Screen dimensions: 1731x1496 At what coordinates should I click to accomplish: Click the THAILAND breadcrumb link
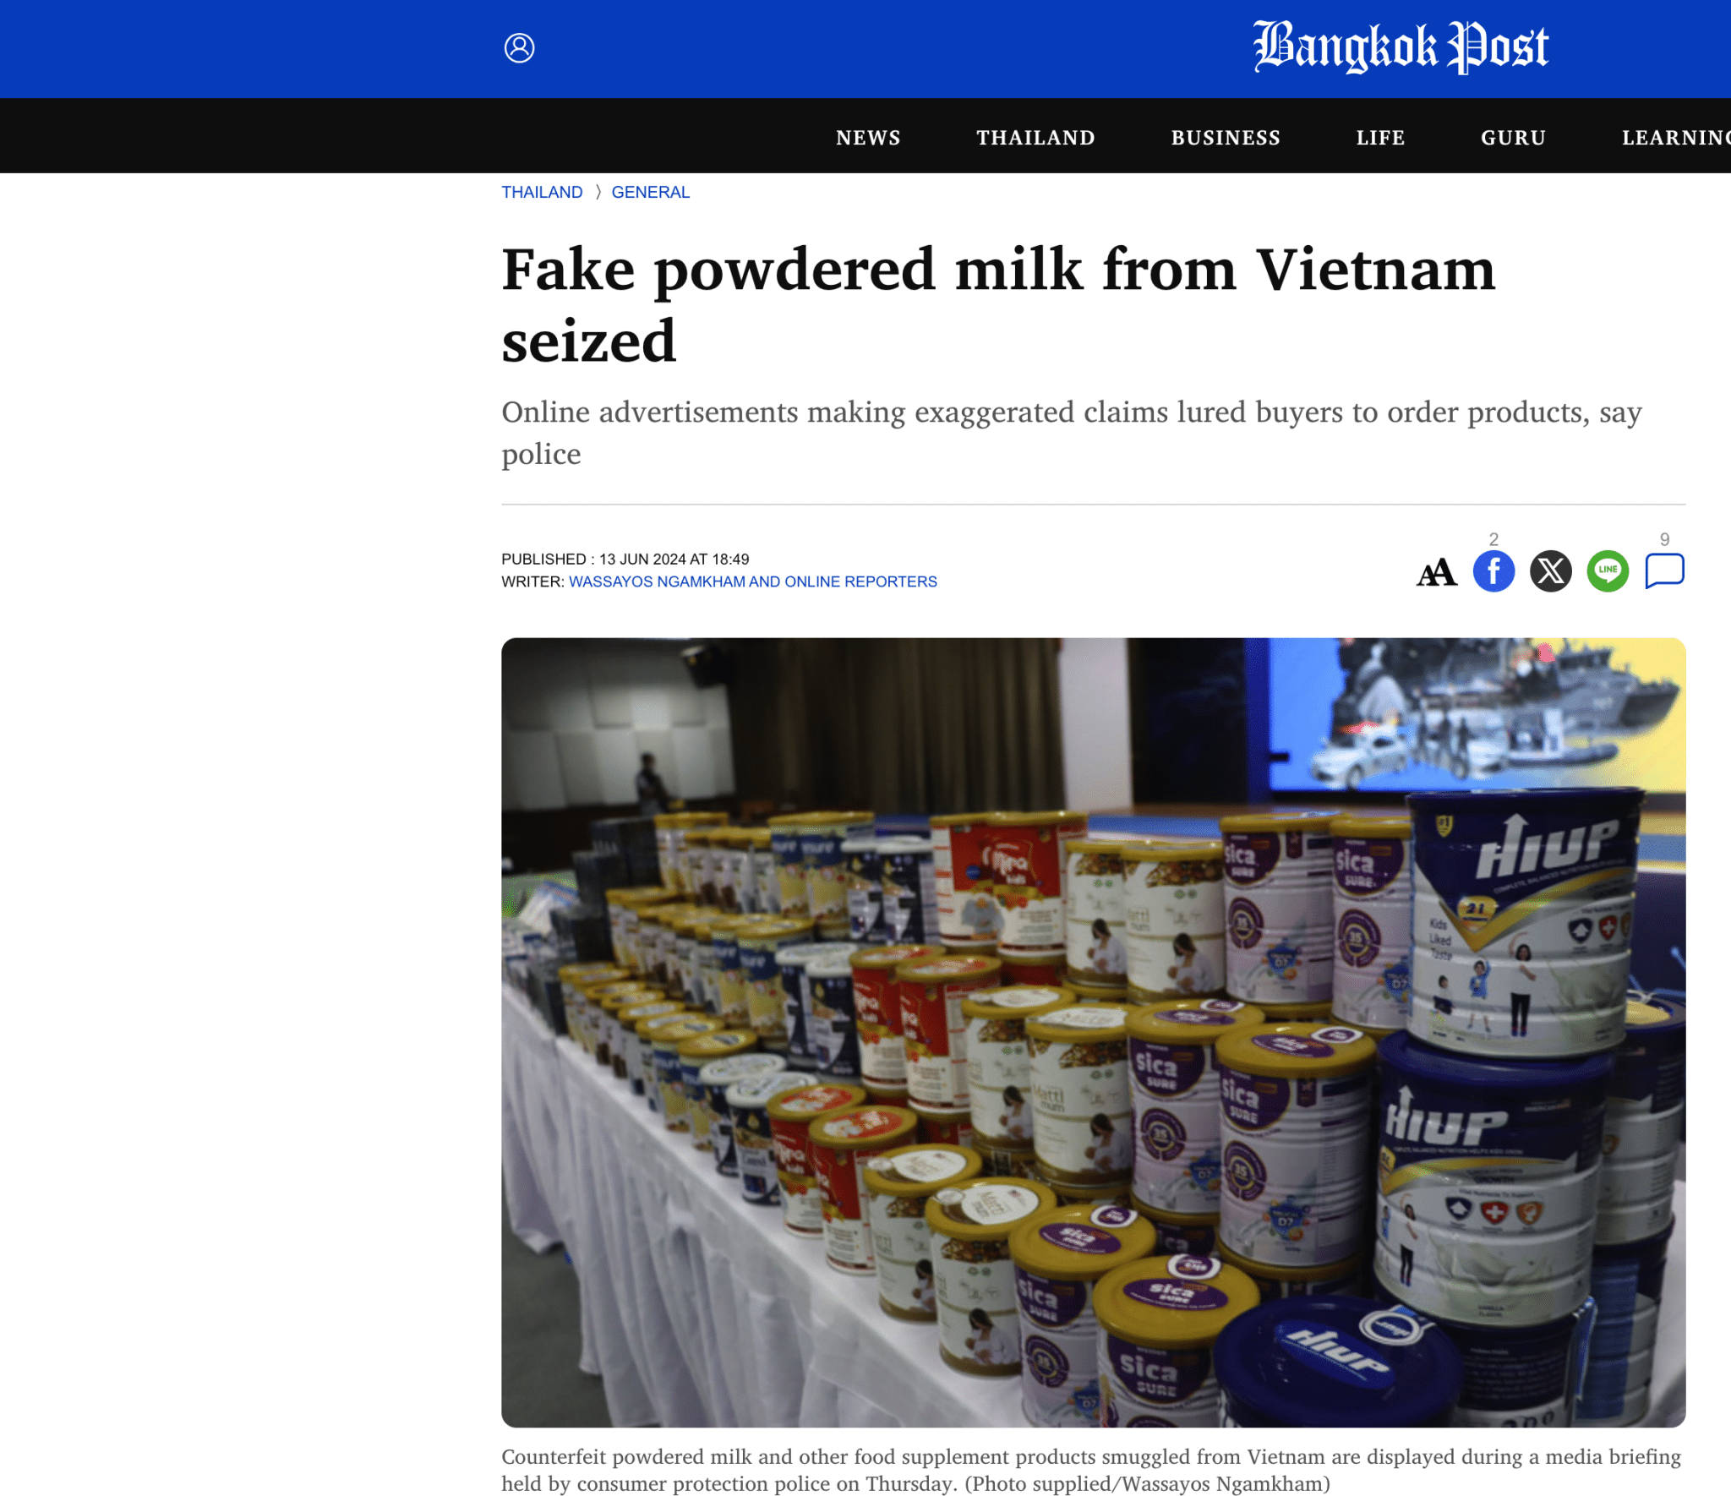click(542, 192)
